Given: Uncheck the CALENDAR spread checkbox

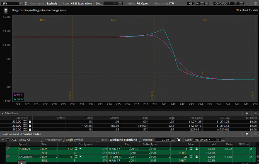Looking at the screenshot, I should pyautogui.click(x=7, y=157).
